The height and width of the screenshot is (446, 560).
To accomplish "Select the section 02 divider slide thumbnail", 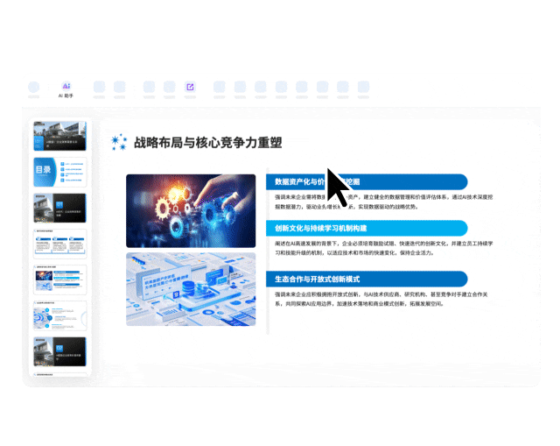I will pos(60,351).
